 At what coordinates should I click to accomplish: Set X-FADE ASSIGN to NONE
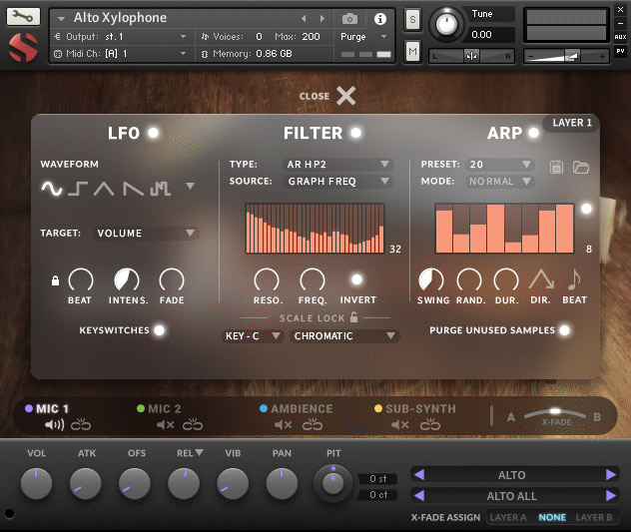coord(552,517)
